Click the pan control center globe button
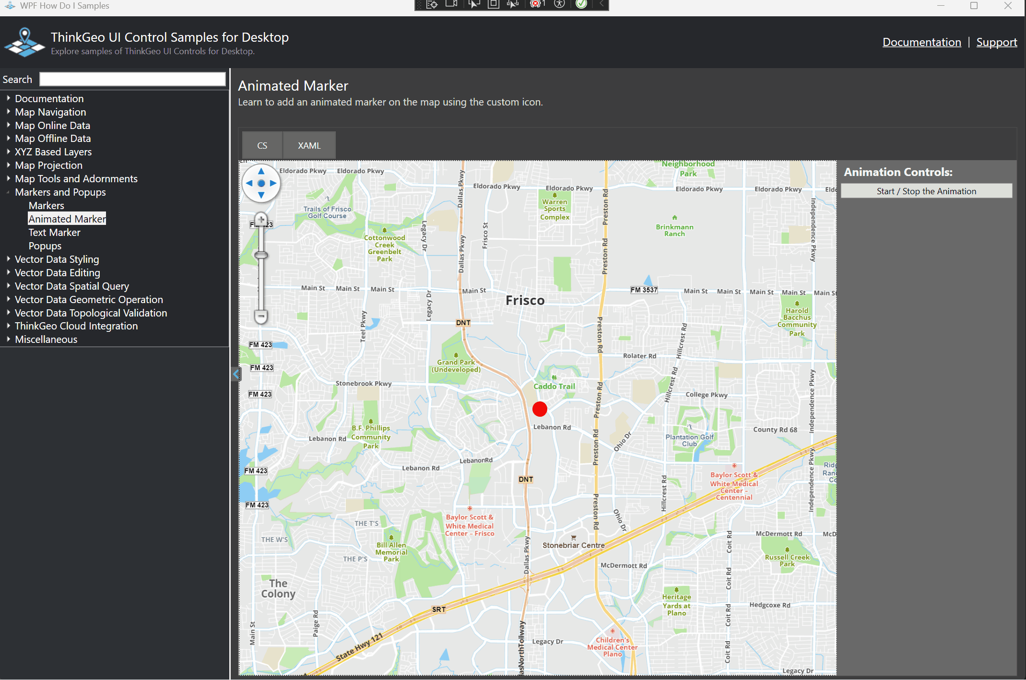 tap(261, 183)
